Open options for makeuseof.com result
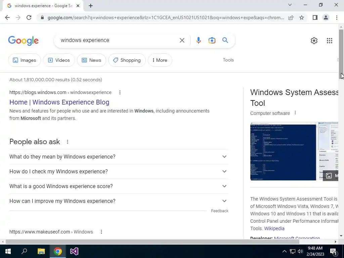344x258 pixels. click(x=101, y=232)
